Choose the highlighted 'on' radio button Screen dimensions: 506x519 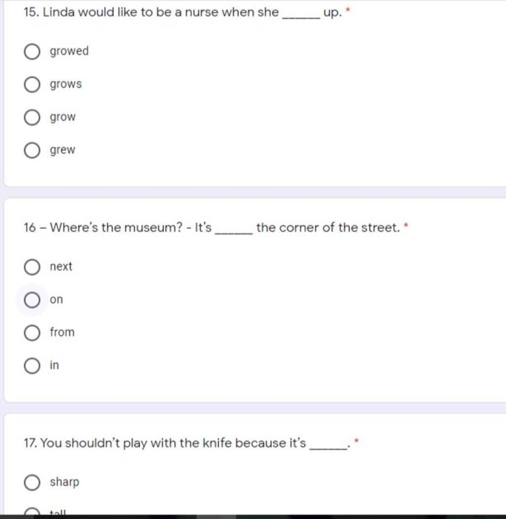tap(32, 300)
